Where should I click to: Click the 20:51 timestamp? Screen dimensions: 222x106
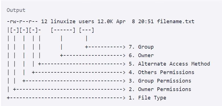[146, 21]
